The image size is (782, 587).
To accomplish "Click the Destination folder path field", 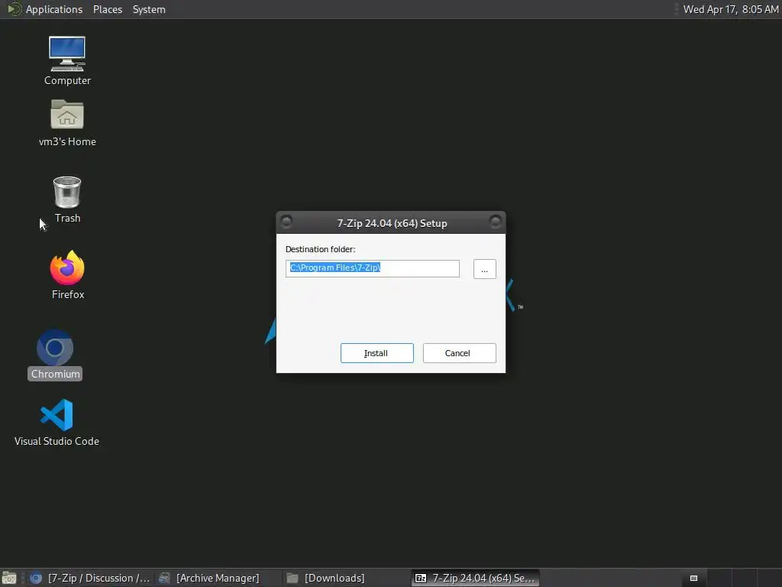I will tap(372, 268).
